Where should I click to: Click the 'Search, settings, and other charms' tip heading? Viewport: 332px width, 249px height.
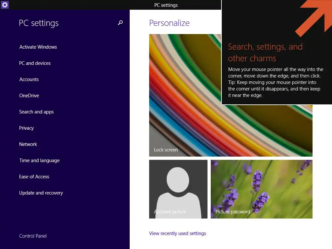click(265, 53)
